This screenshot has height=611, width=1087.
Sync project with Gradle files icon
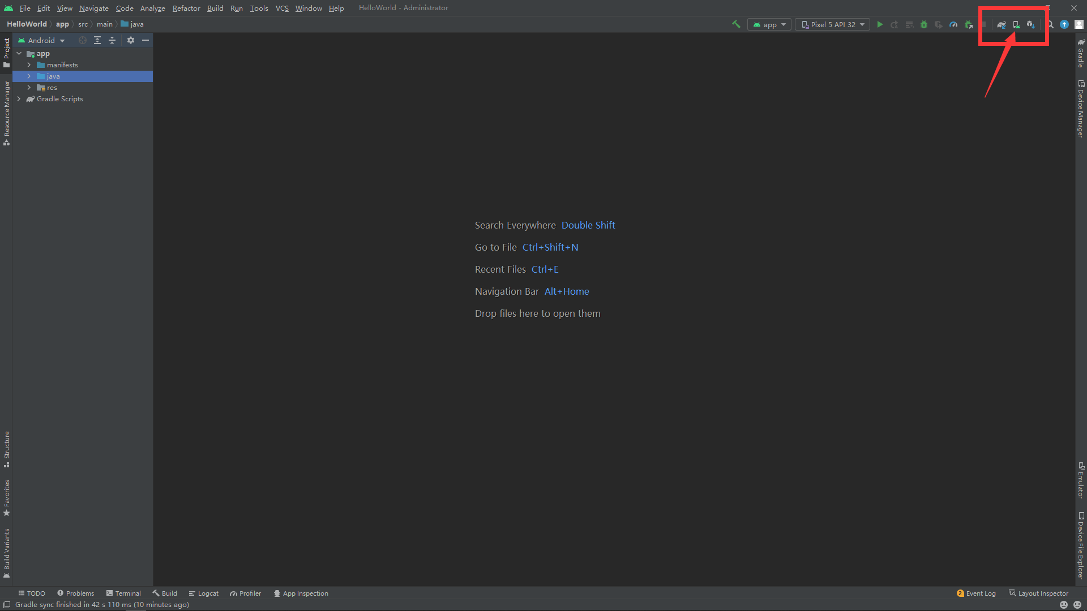point(1001,24)
